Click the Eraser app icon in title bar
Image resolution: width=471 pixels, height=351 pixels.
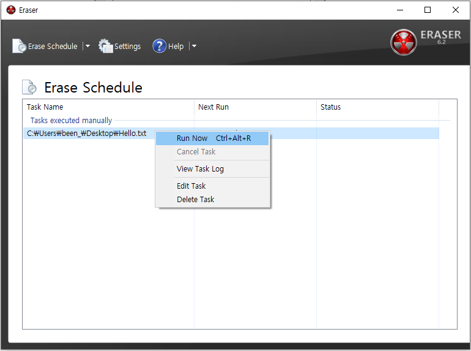click(x=10, y=10)
